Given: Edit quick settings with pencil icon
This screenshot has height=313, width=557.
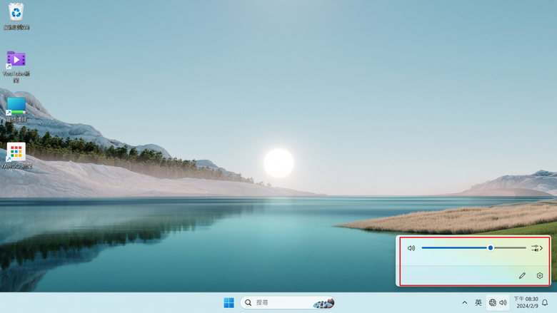Looking at the screenshot, I should pos(522,275).
